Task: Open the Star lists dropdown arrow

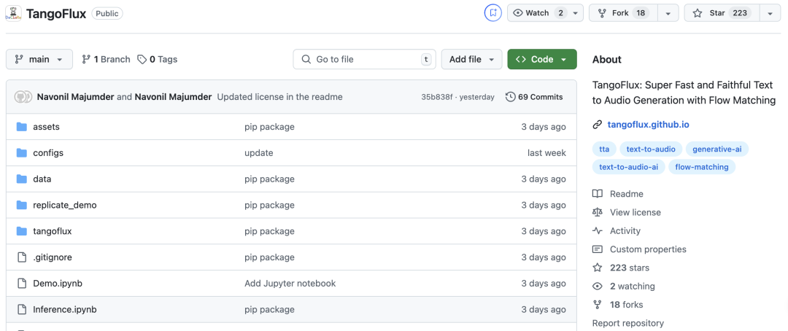Action: click(x=770, y=13)
